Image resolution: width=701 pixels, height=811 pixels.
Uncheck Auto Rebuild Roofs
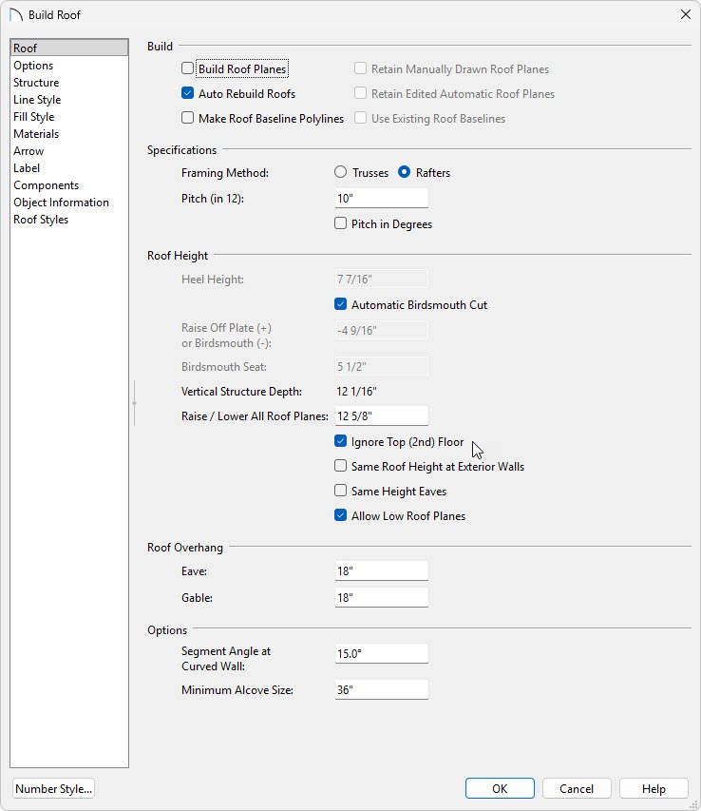click(188, 94)
